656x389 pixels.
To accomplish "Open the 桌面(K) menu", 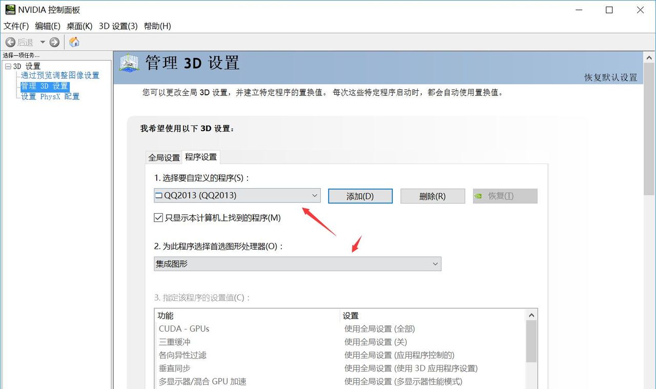I will tap(78, 26).
